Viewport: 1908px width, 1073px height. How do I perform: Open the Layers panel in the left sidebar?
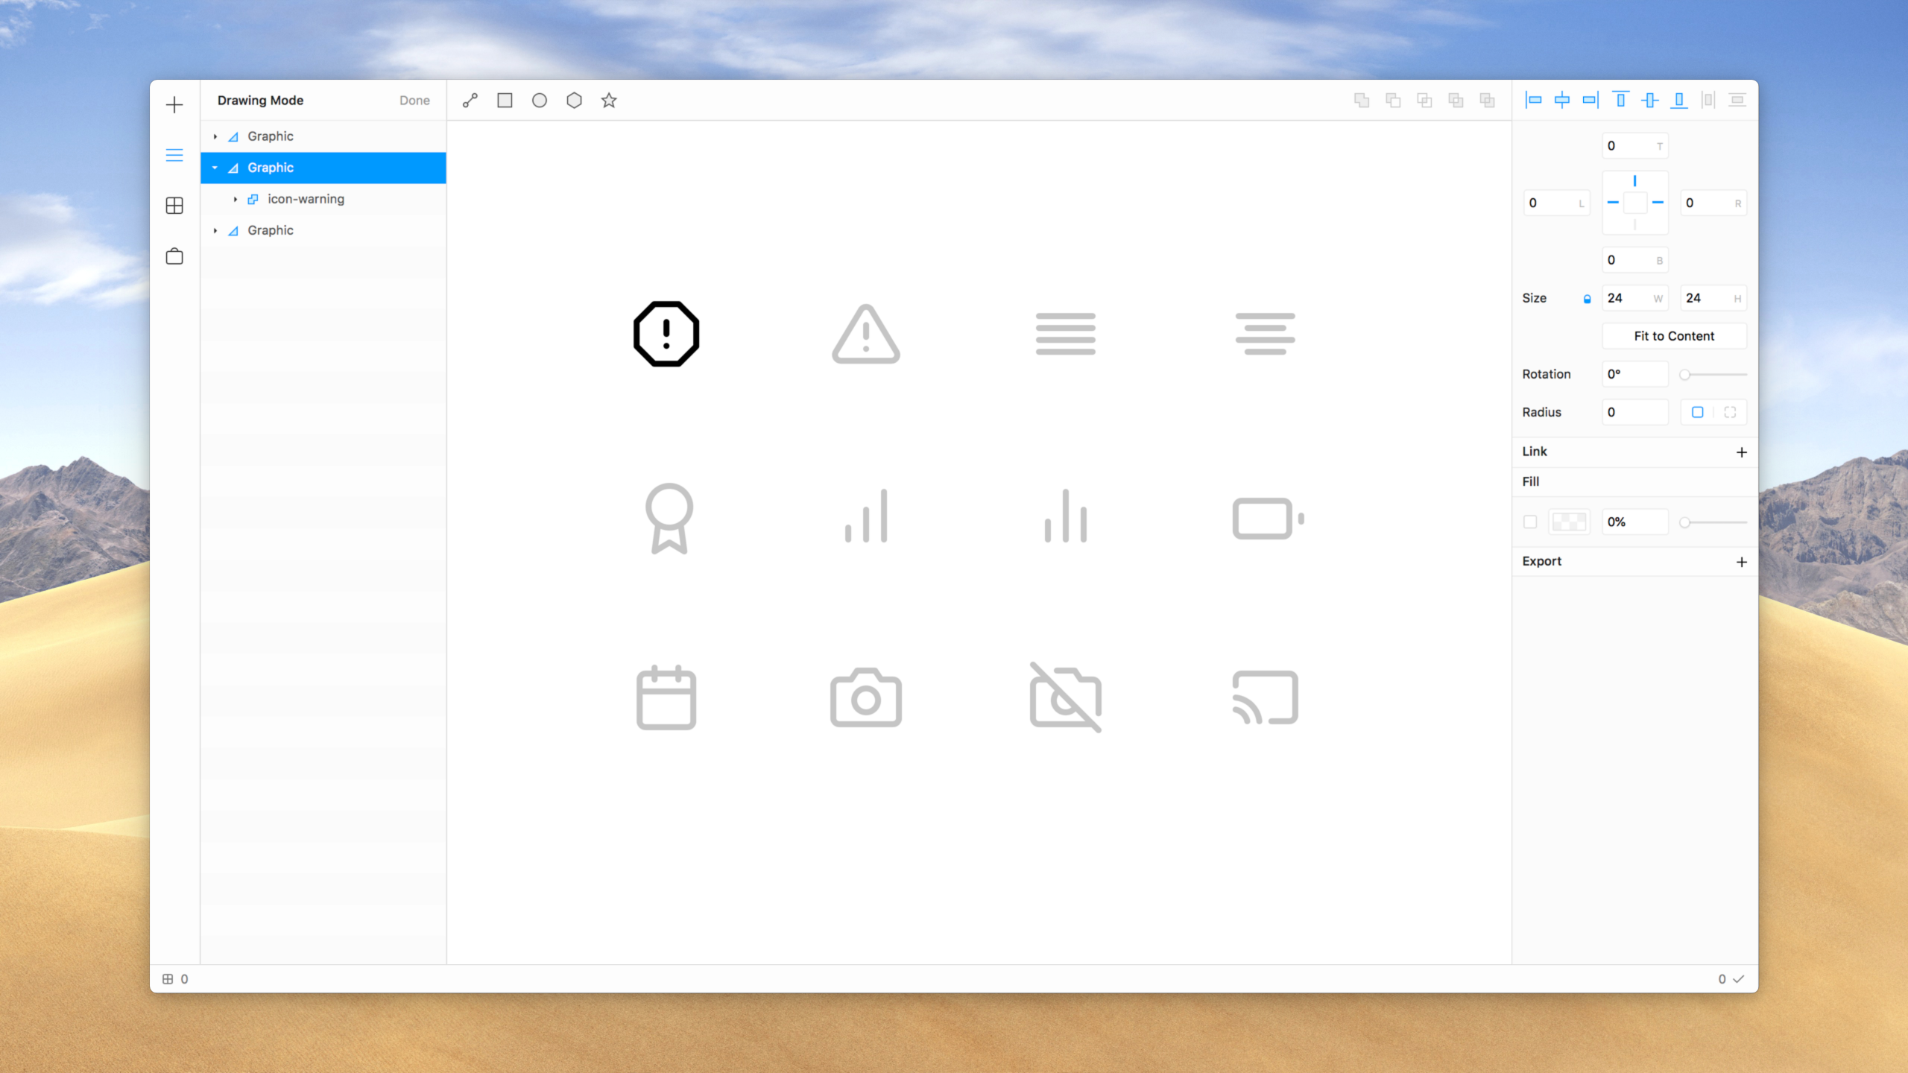[174, 155]
